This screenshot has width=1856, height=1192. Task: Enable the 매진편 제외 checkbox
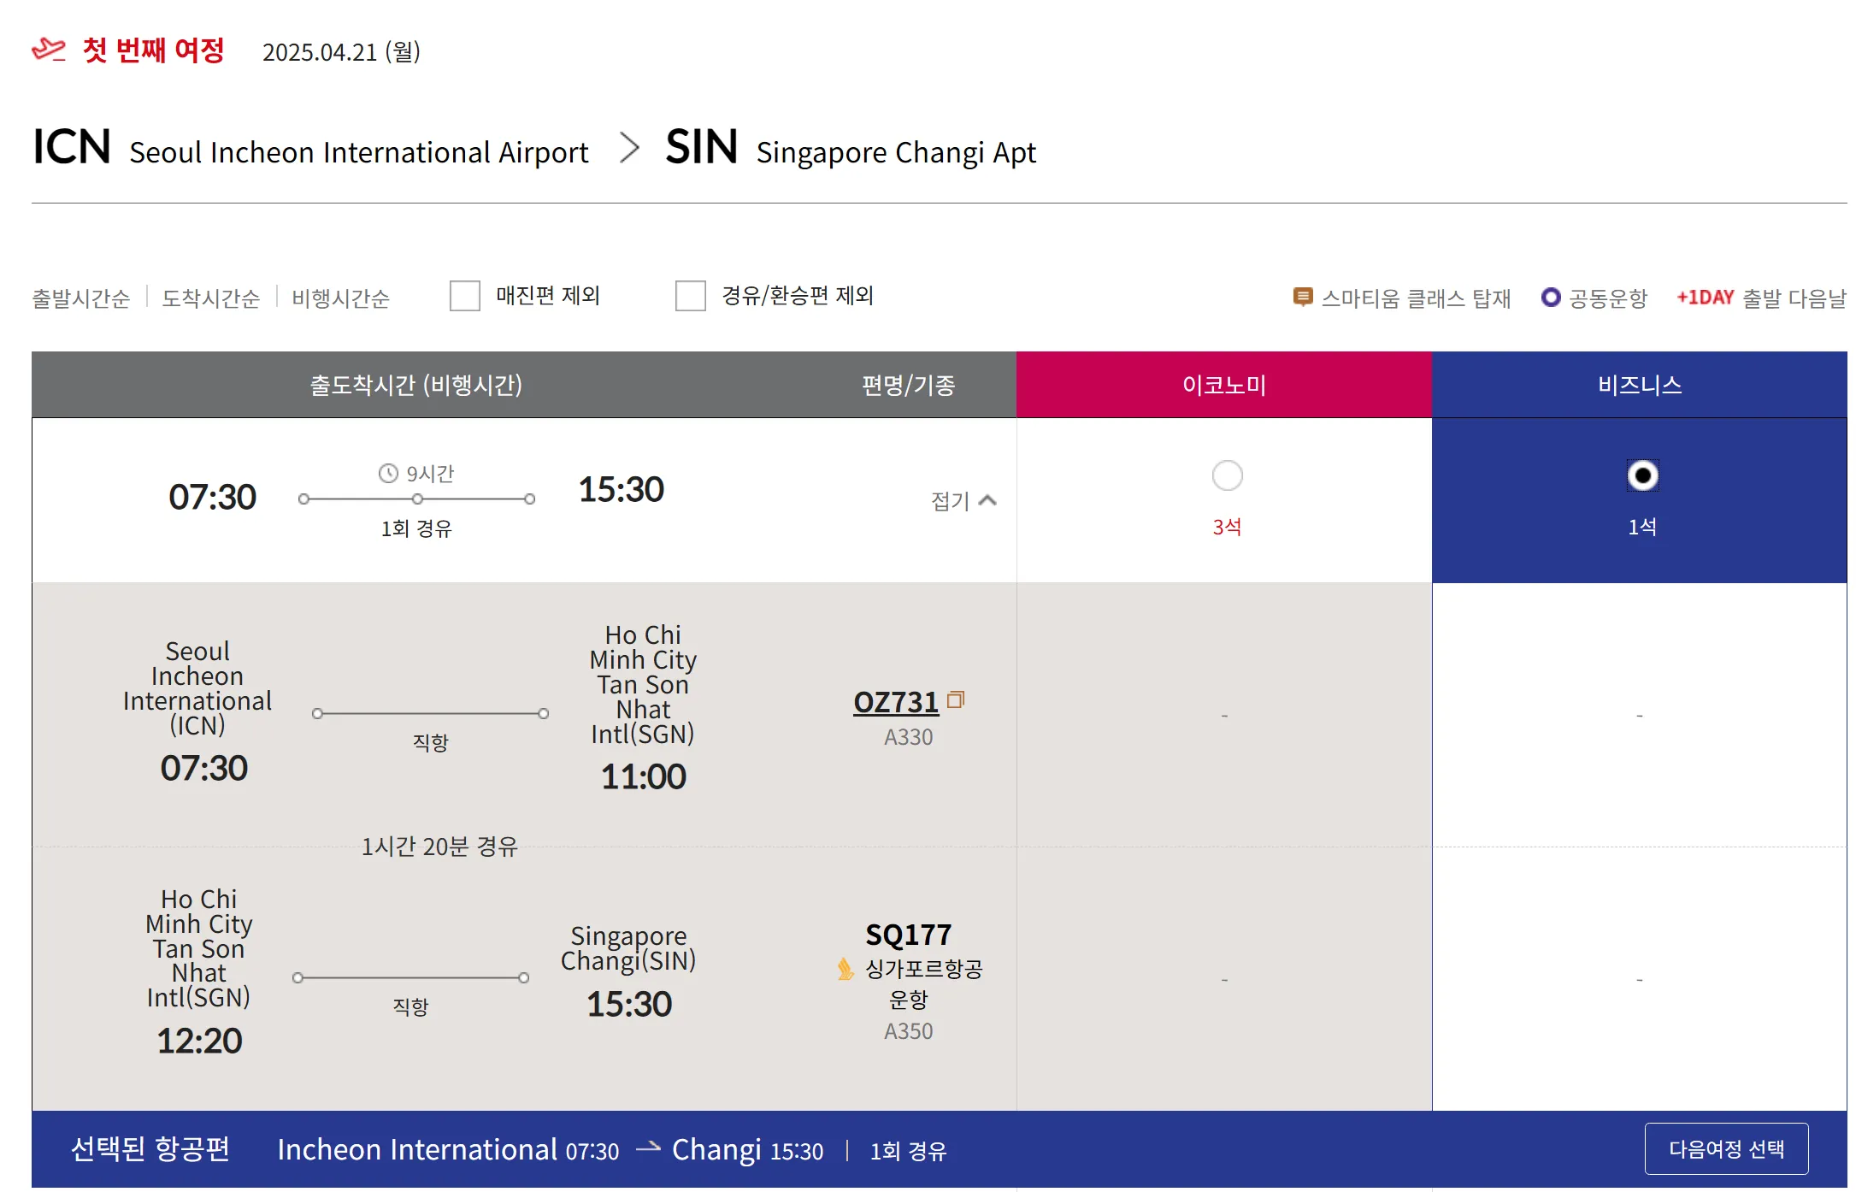465,296
